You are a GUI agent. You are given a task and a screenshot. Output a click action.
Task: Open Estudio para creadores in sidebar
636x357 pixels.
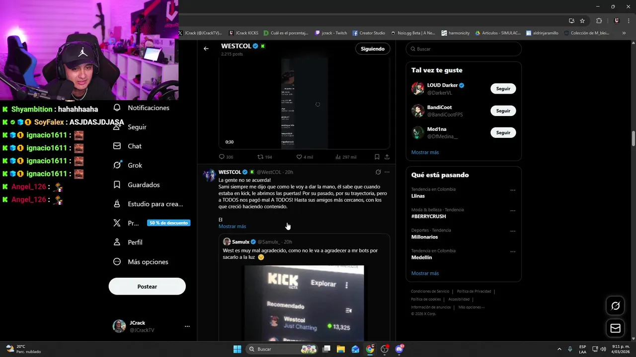(x=149, y=204)
